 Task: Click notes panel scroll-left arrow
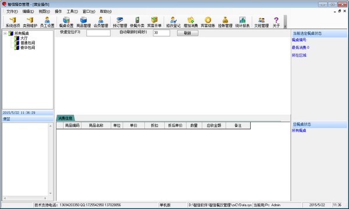point(5,198)
